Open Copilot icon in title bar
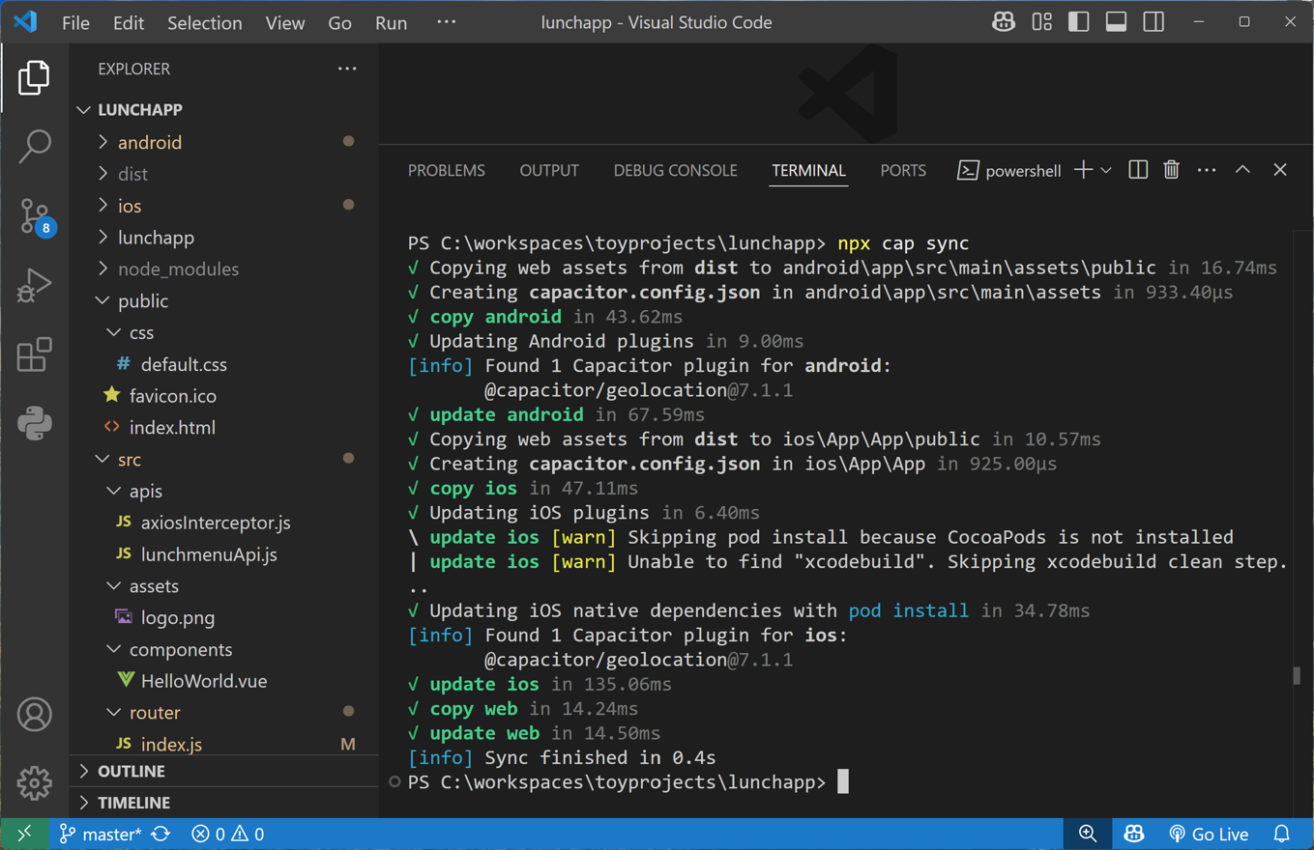The height and width of the screenshot is (850, 1314). pos(1004,22)
